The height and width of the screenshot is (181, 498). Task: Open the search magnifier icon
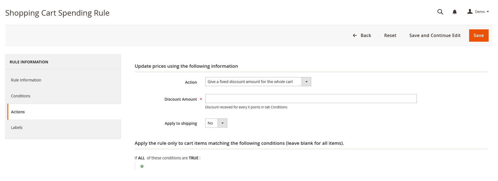coord(440,12)
